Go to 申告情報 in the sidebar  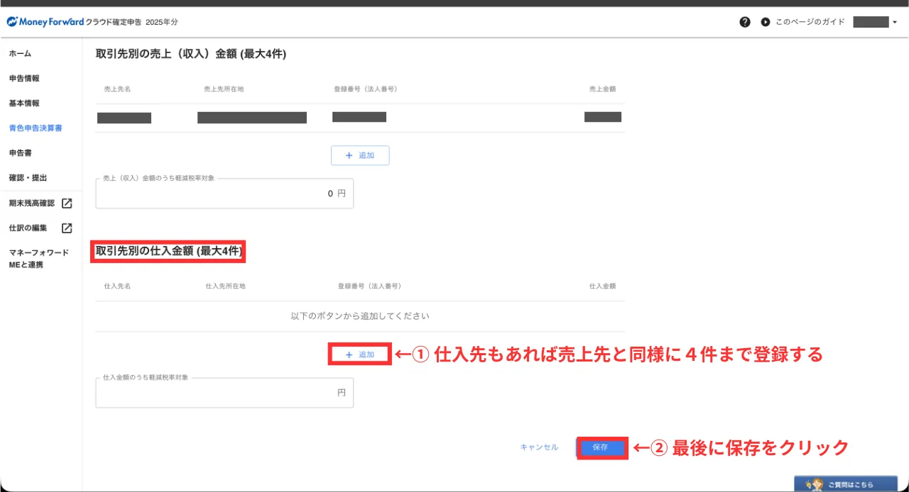tap(24, 79)
